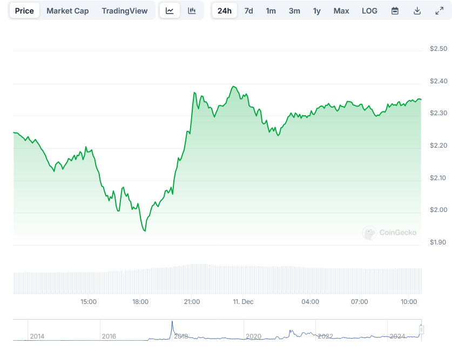Open the calendar date range picker
This screenshot has width=452, height=351.
[395, 11]
